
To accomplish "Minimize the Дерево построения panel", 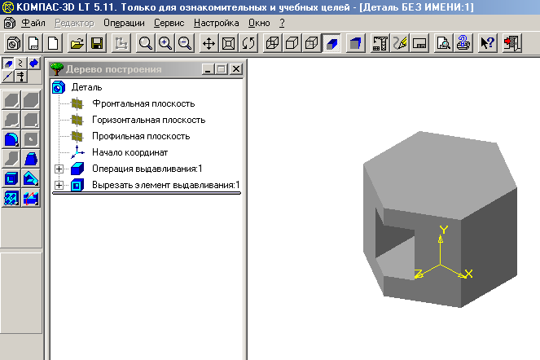I will click(208, 69).
